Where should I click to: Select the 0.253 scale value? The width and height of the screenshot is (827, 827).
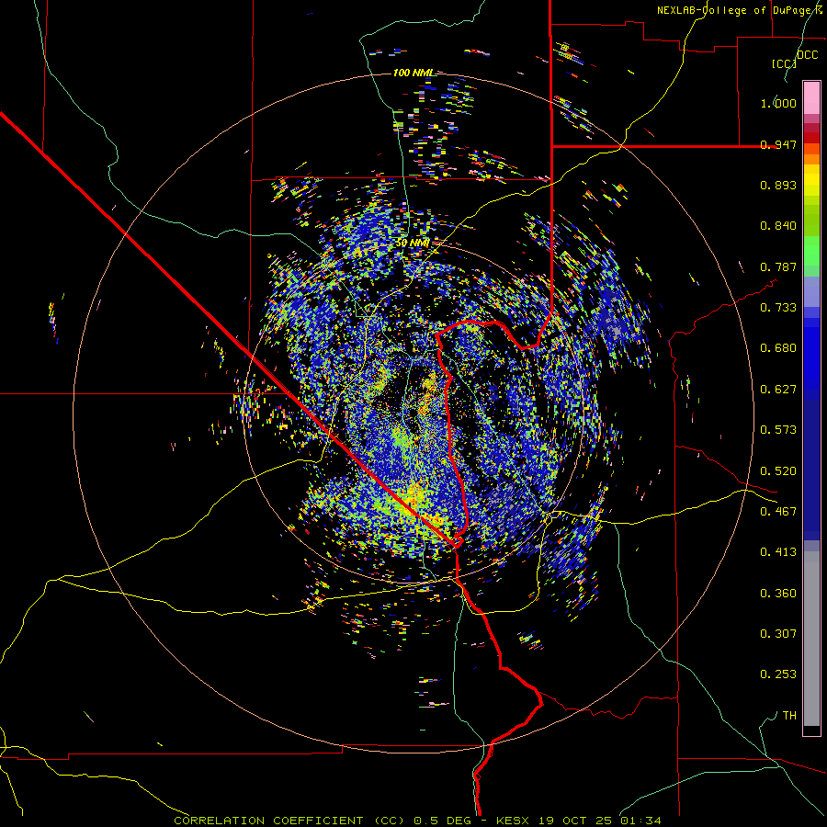click(778, 674)
